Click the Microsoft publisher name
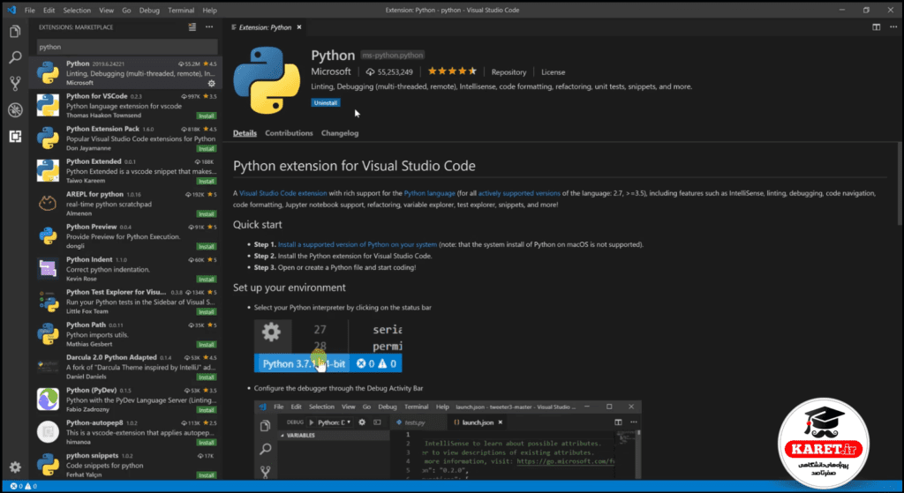The image size is (904, 493). click(x=331, y=71)
